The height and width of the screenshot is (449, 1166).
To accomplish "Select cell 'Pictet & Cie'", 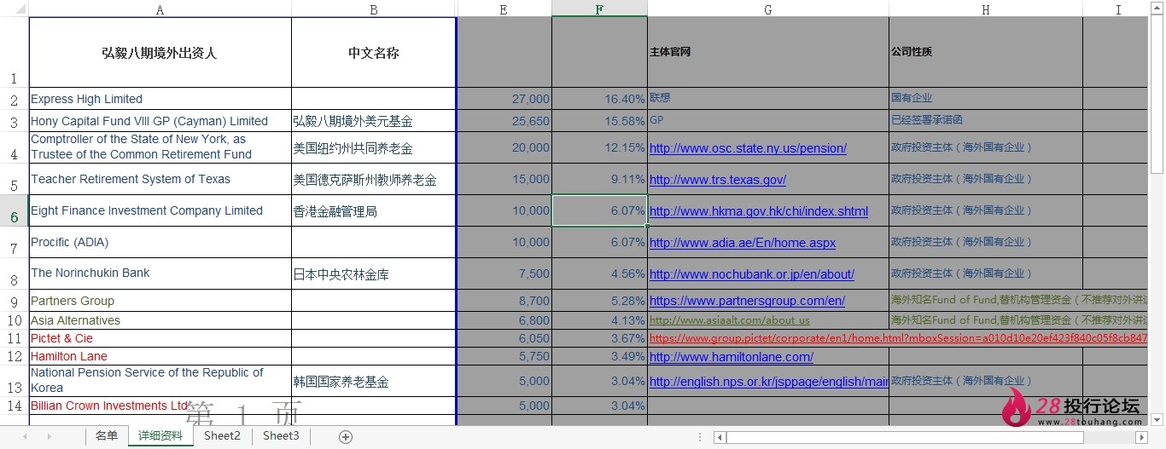I will [160, 338].
